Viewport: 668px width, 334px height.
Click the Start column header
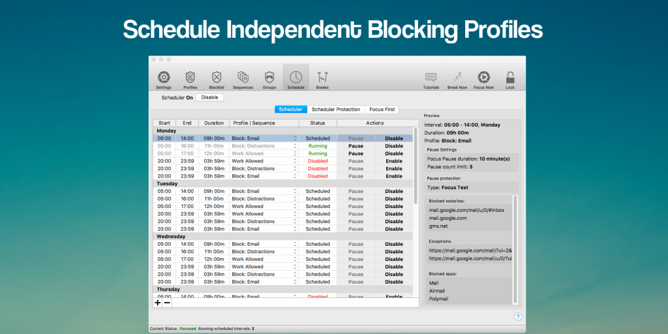[164, 123]
